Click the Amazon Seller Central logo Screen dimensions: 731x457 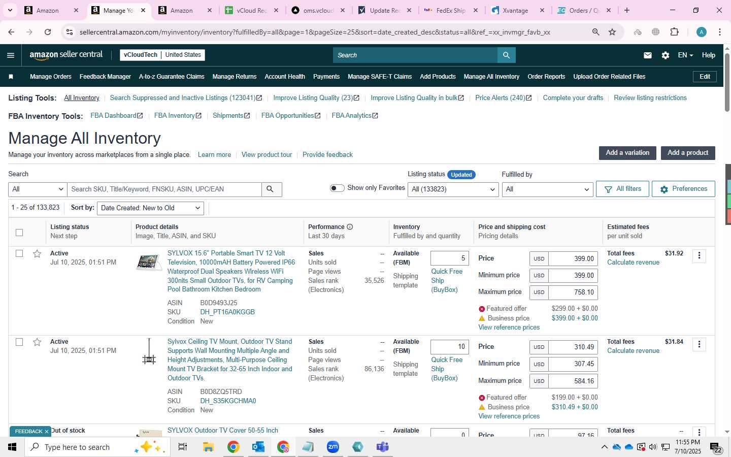click(x=66, y=55)
